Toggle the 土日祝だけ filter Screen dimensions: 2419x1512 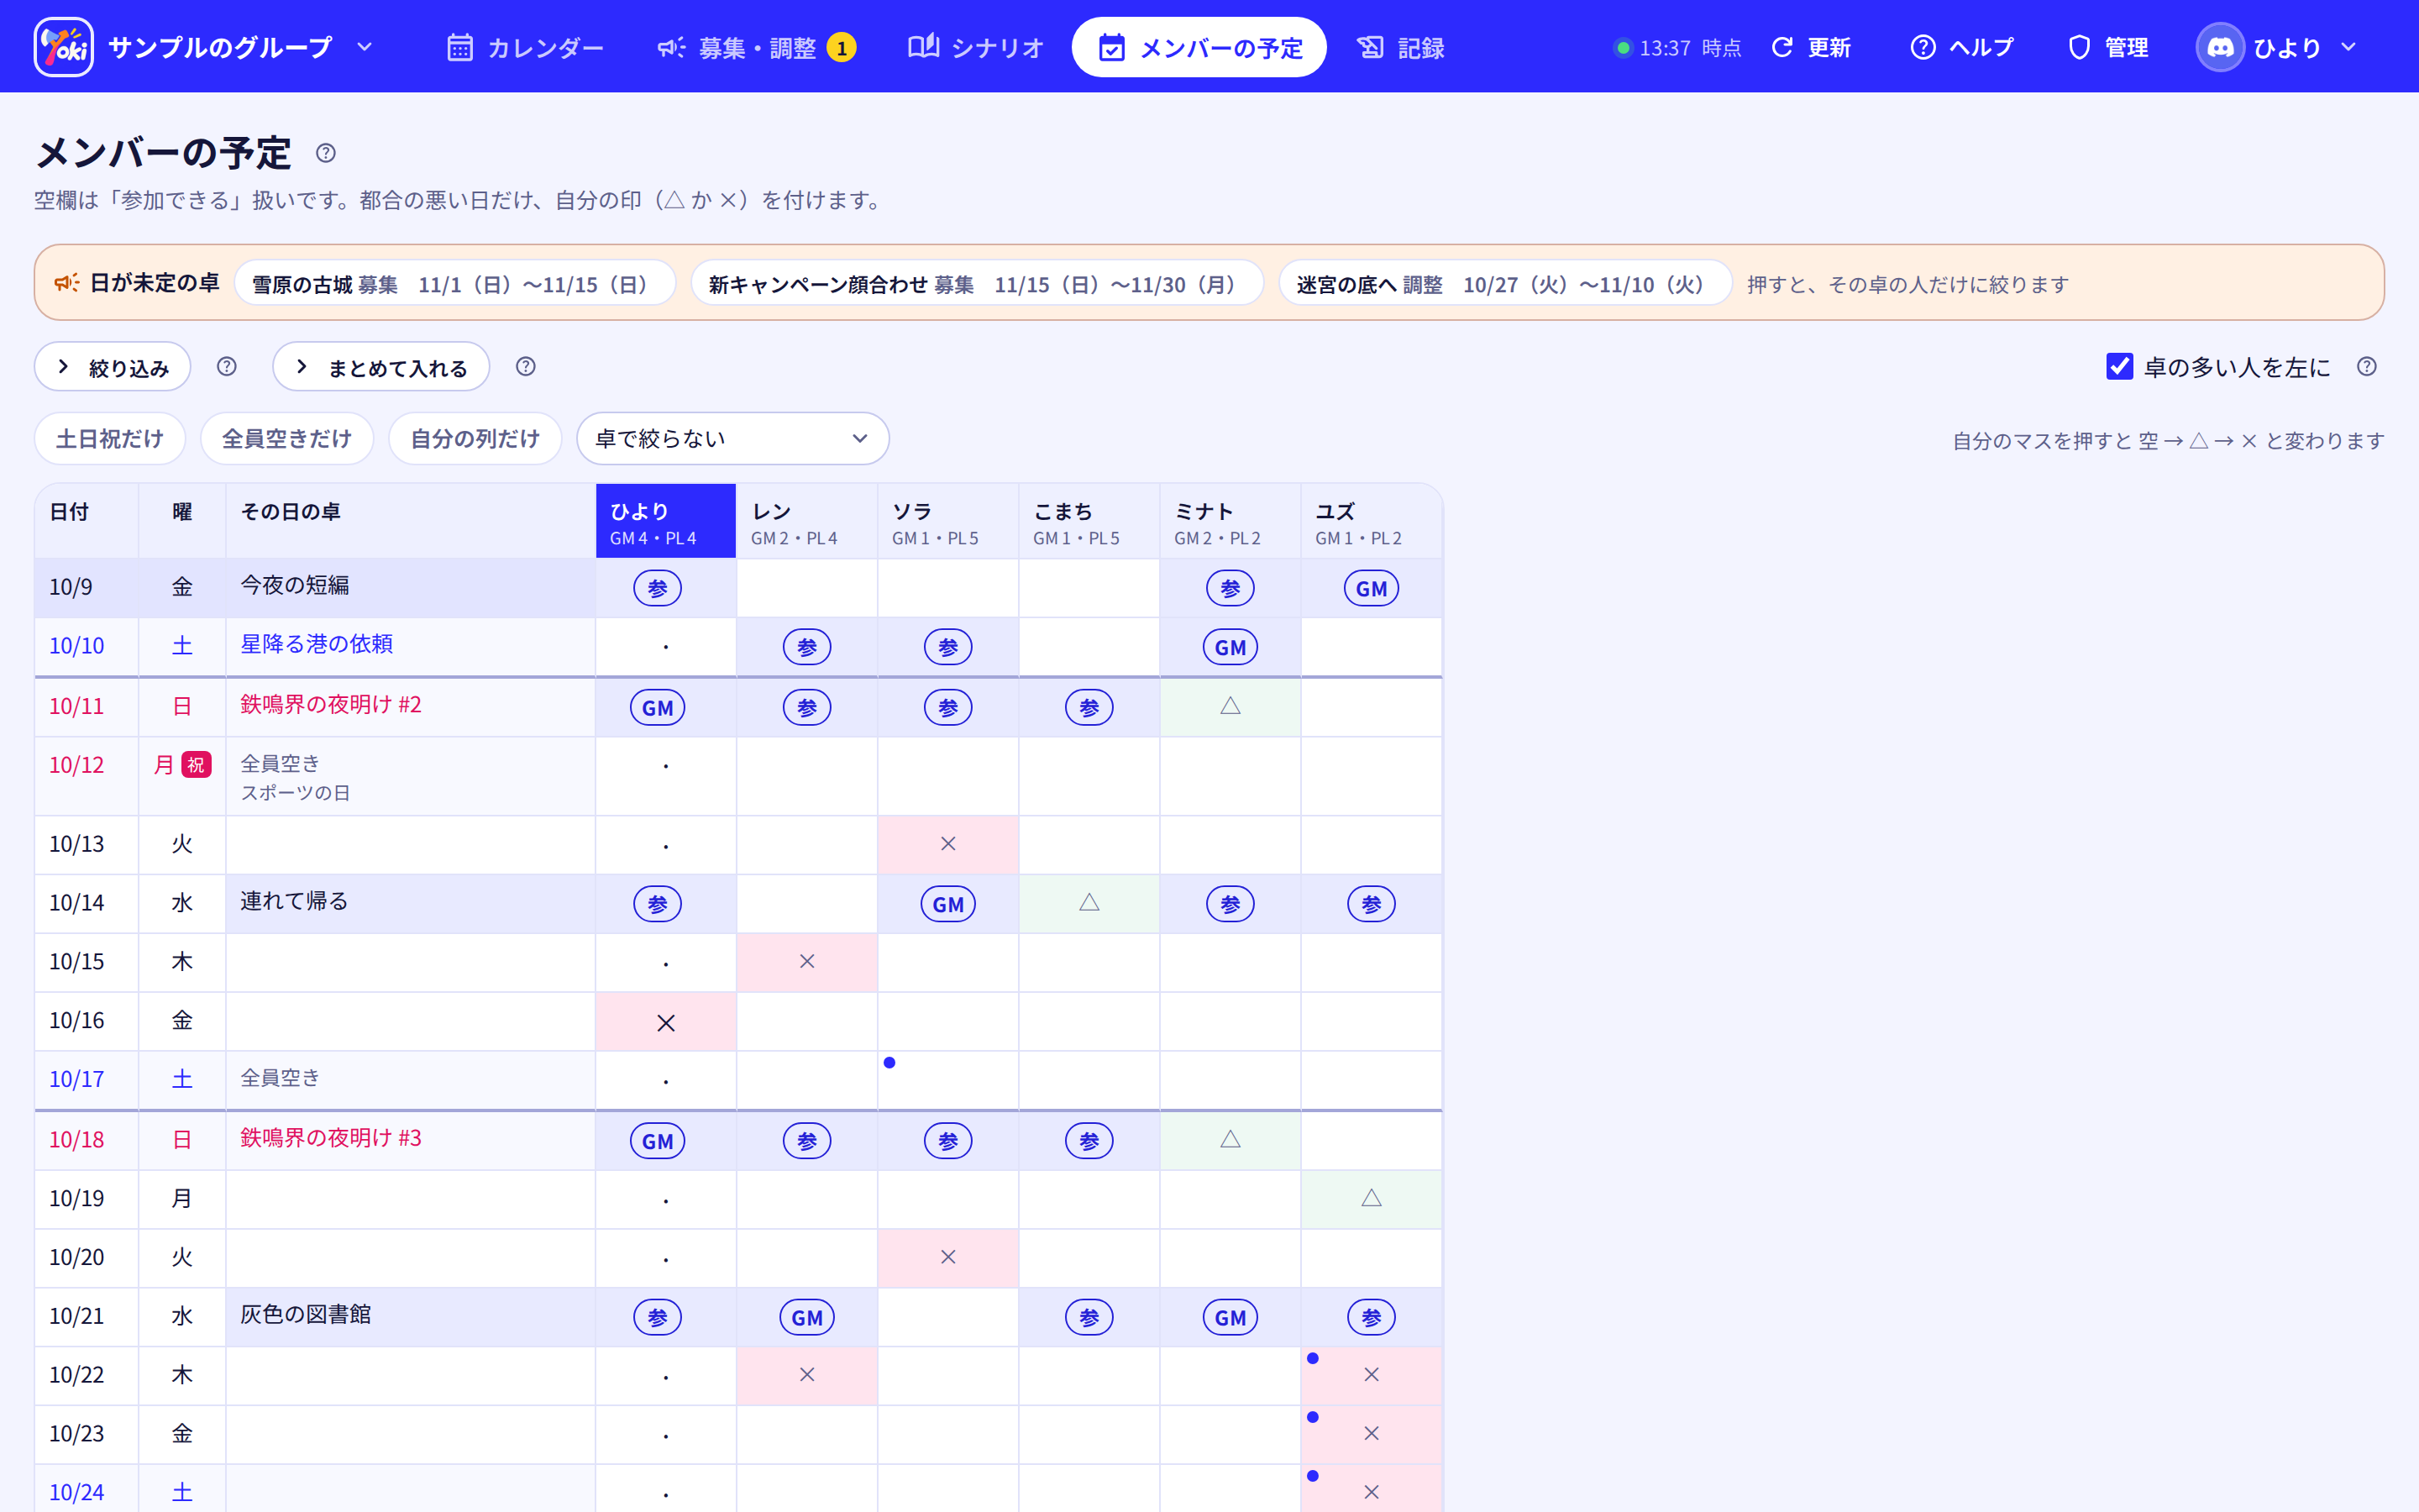tap(110, 438)
